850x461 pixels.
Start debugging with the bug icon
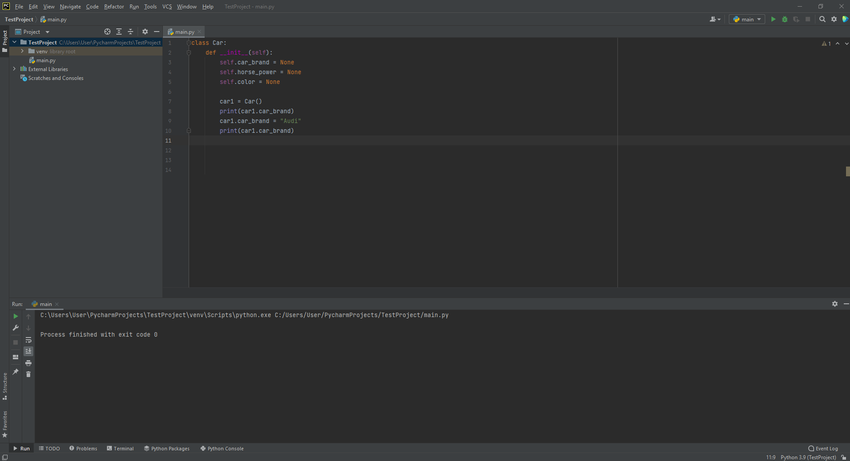(785, 19)
